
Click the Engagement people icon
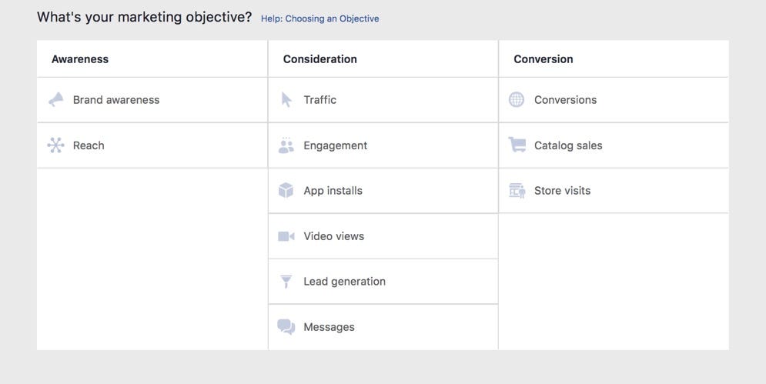coord(286,145)
